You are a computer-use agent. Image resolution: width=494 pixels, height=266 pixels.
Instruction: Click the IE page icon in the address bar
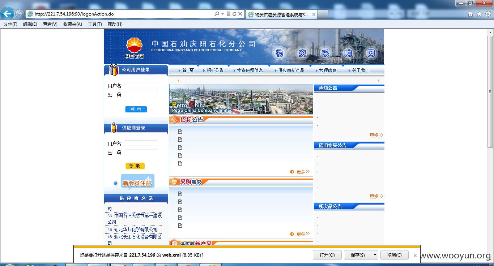click(30, 14)
